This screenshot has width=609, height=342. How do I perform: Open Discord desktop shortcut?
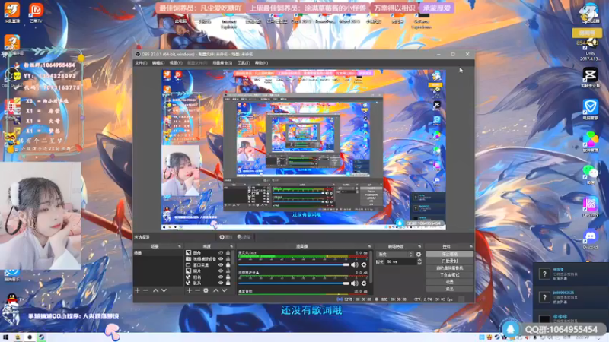point(590,239)
